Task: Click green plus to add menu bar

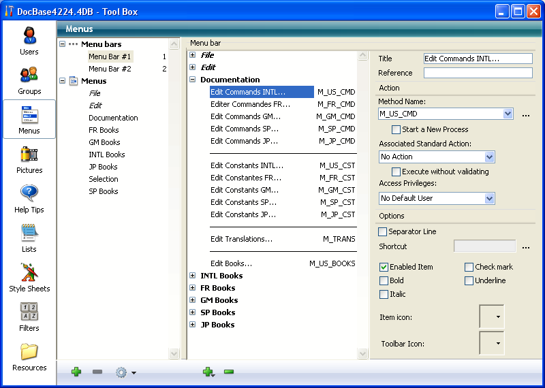Action: (x=76, y=372)
